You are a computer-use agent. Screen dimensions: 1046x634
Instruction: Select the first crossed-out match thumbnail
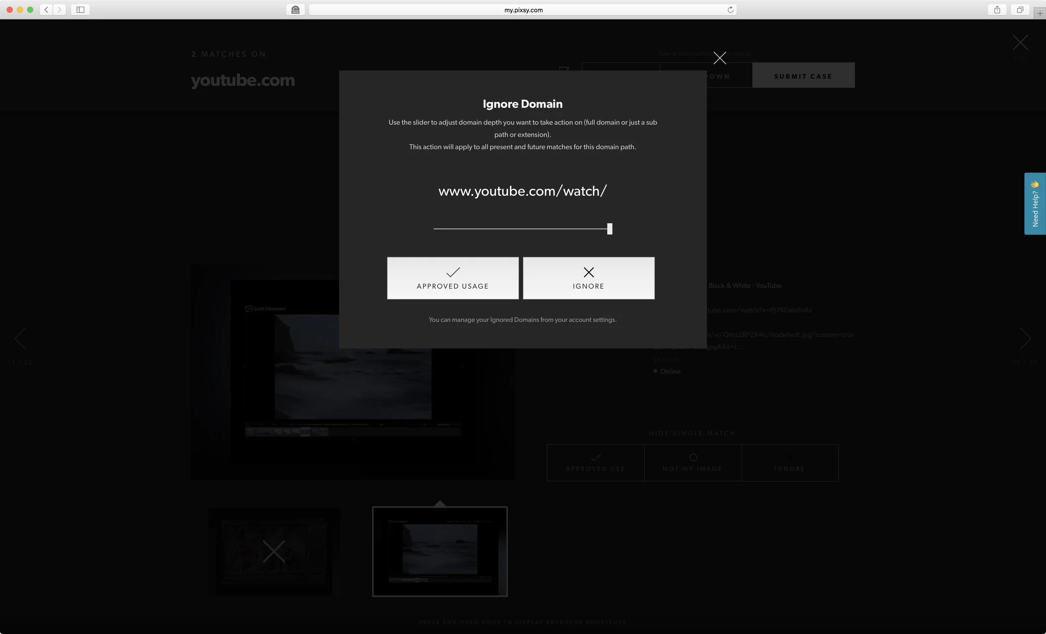274,552
